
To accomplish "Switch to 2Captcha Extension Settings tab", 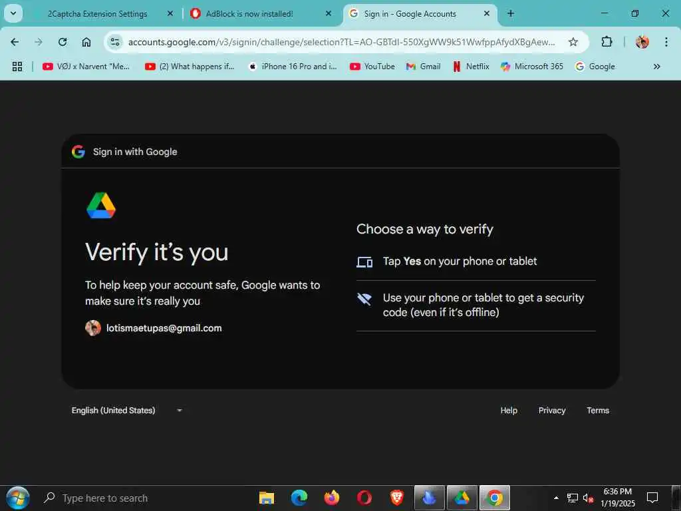I will [x=97, y=14].
